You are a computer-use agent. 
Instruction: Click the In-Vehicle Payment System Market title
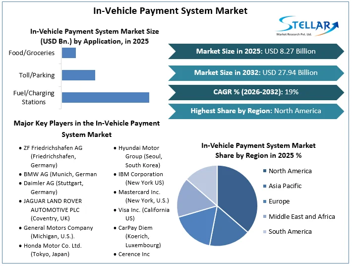point(171,11)
